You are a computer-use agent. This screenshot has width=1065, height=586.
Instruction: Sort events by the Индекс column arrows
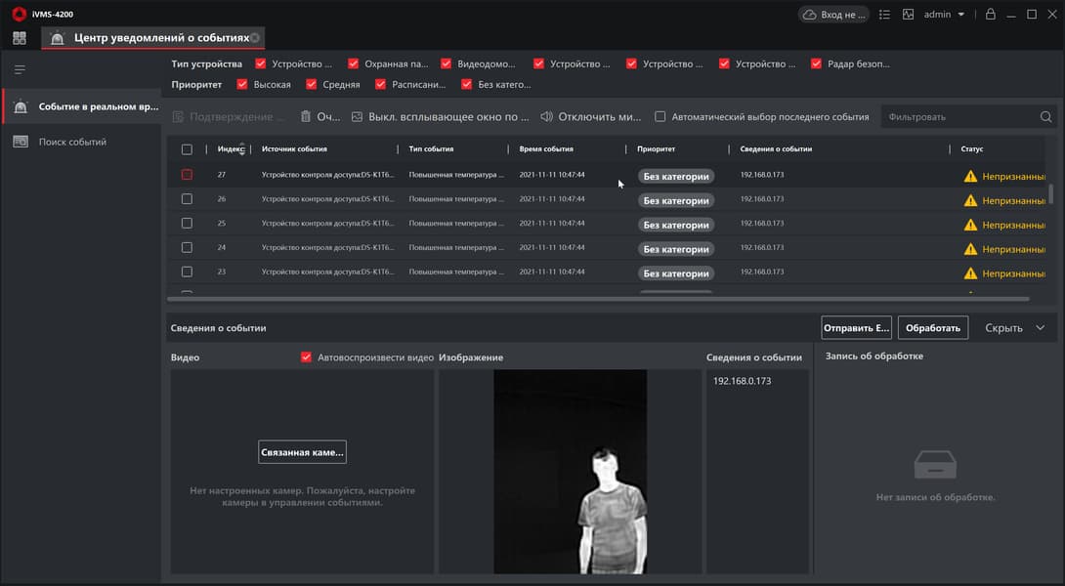point(241,149)
